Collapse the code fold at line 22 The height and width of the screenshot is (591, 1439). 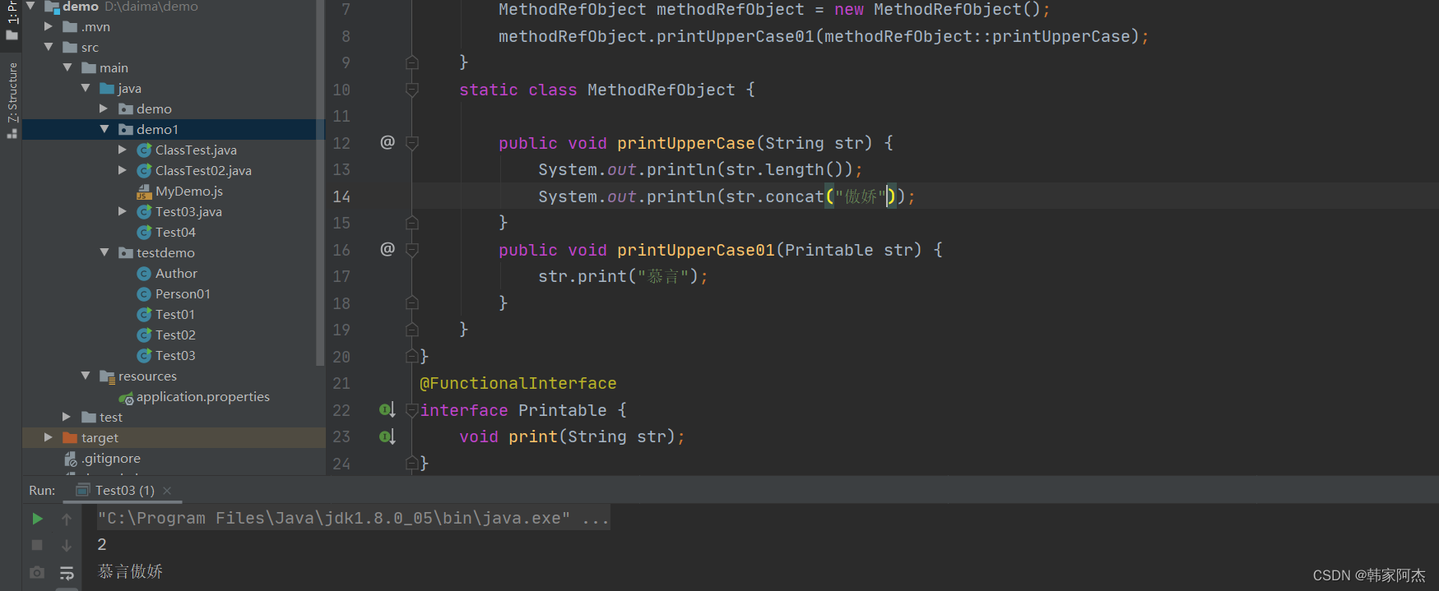pyautogui.click(x=412, y=410)
